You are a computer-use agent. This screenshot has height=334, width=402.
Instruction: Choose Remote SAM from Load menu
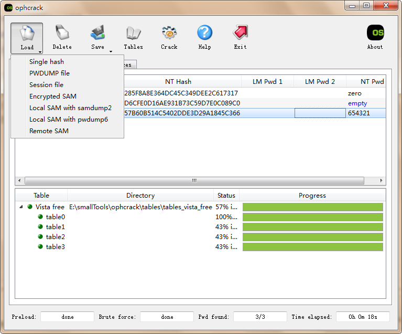[68, 131]
